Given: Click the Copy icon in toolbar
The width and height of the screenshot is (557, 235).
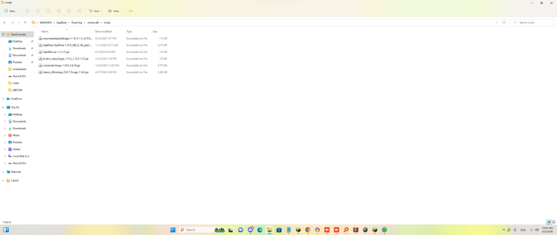Looking at the screenshot, I should (38, 11).
